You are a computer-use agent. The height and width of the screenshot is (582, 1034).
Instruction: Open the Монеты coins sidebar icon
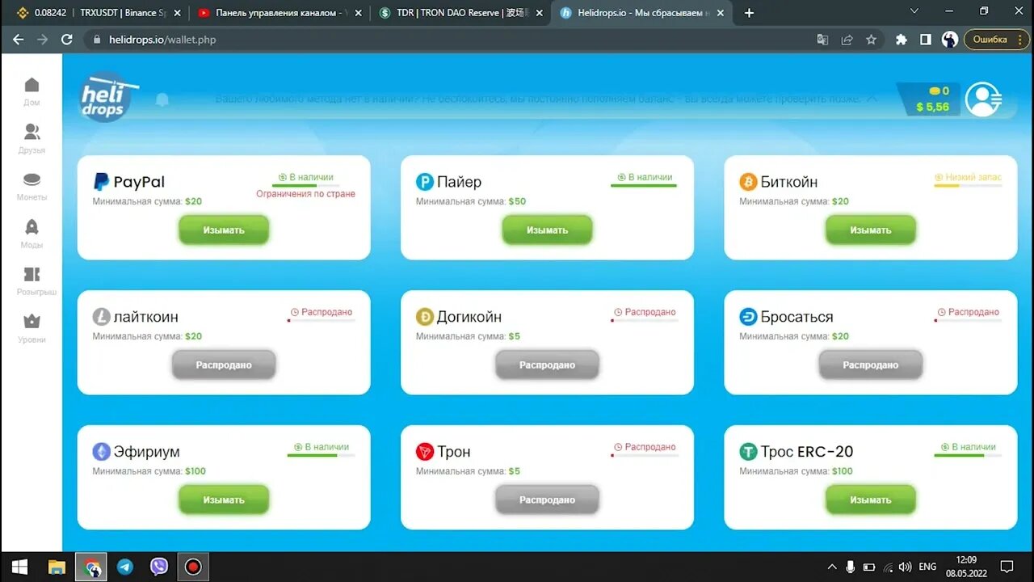click(32, 179)
